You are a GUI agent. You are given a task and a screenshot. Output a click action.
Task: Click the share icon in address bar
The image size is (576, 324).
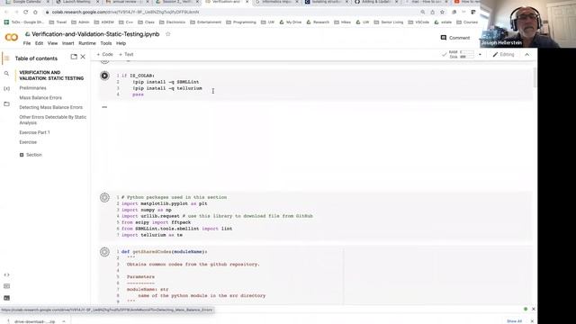[432, 12]
